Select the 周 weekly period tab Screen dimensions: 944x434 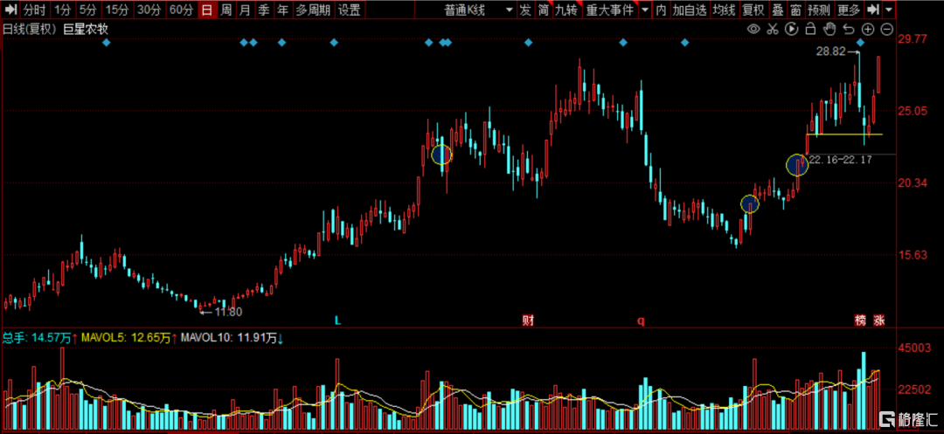pyautogui.click(x=226, y=10)
